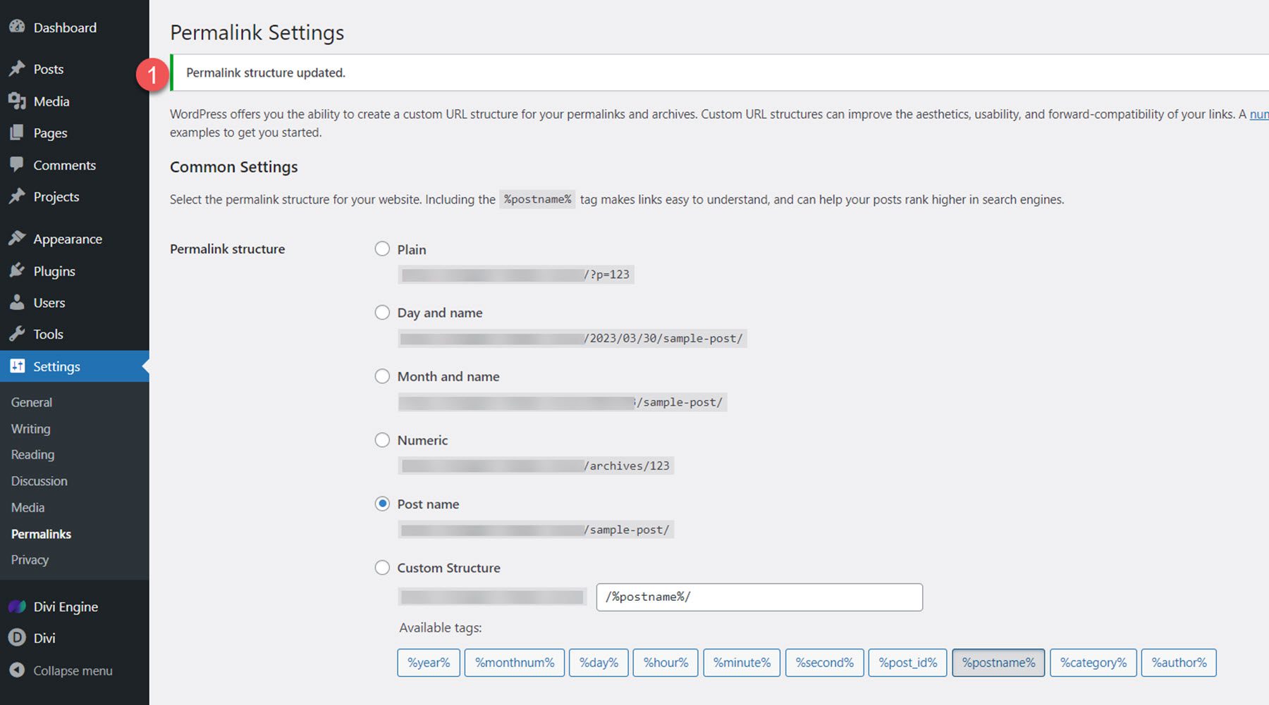Viewport: 1269px width, 705px height.
Task: Open Appearance via the brush icon
Action: click(x=17, y=238)
